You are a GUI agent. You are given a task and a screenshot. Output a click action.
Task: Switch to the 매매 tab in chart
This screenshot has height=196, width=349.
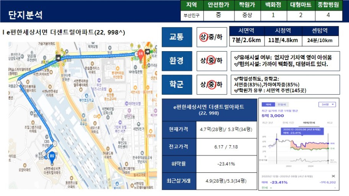coord(268,104)
